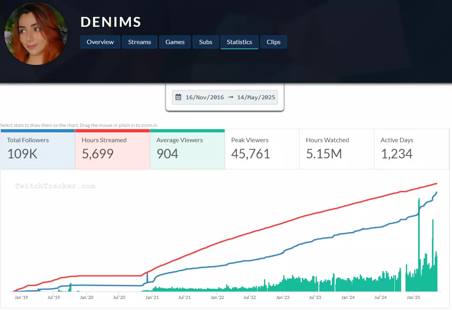Viewport: 452px width, 310px height.
Task: Select the Statistics tab
Action: click(239, 42)
